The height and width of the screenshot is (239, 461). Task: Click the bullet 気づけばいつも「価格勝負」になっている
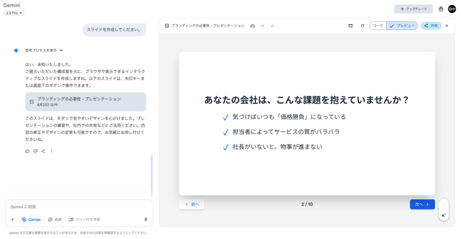[289, 117]
